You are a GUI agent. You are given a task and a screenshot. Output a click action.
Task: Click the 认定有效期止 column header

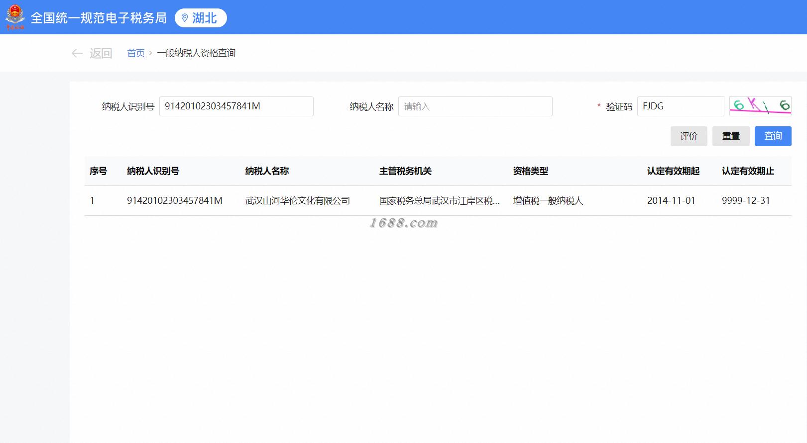tap(748, 171)
